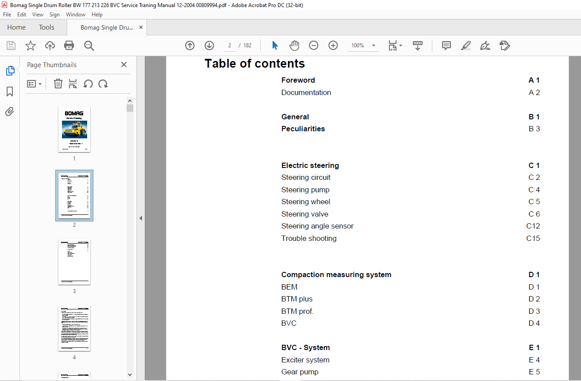Select page 2 thumbnail

74,196
